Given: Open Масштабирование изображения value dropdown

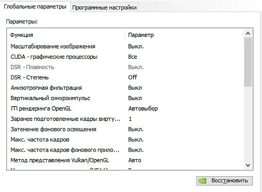Looking at the screenshot, I should click(x=136, y=46).
